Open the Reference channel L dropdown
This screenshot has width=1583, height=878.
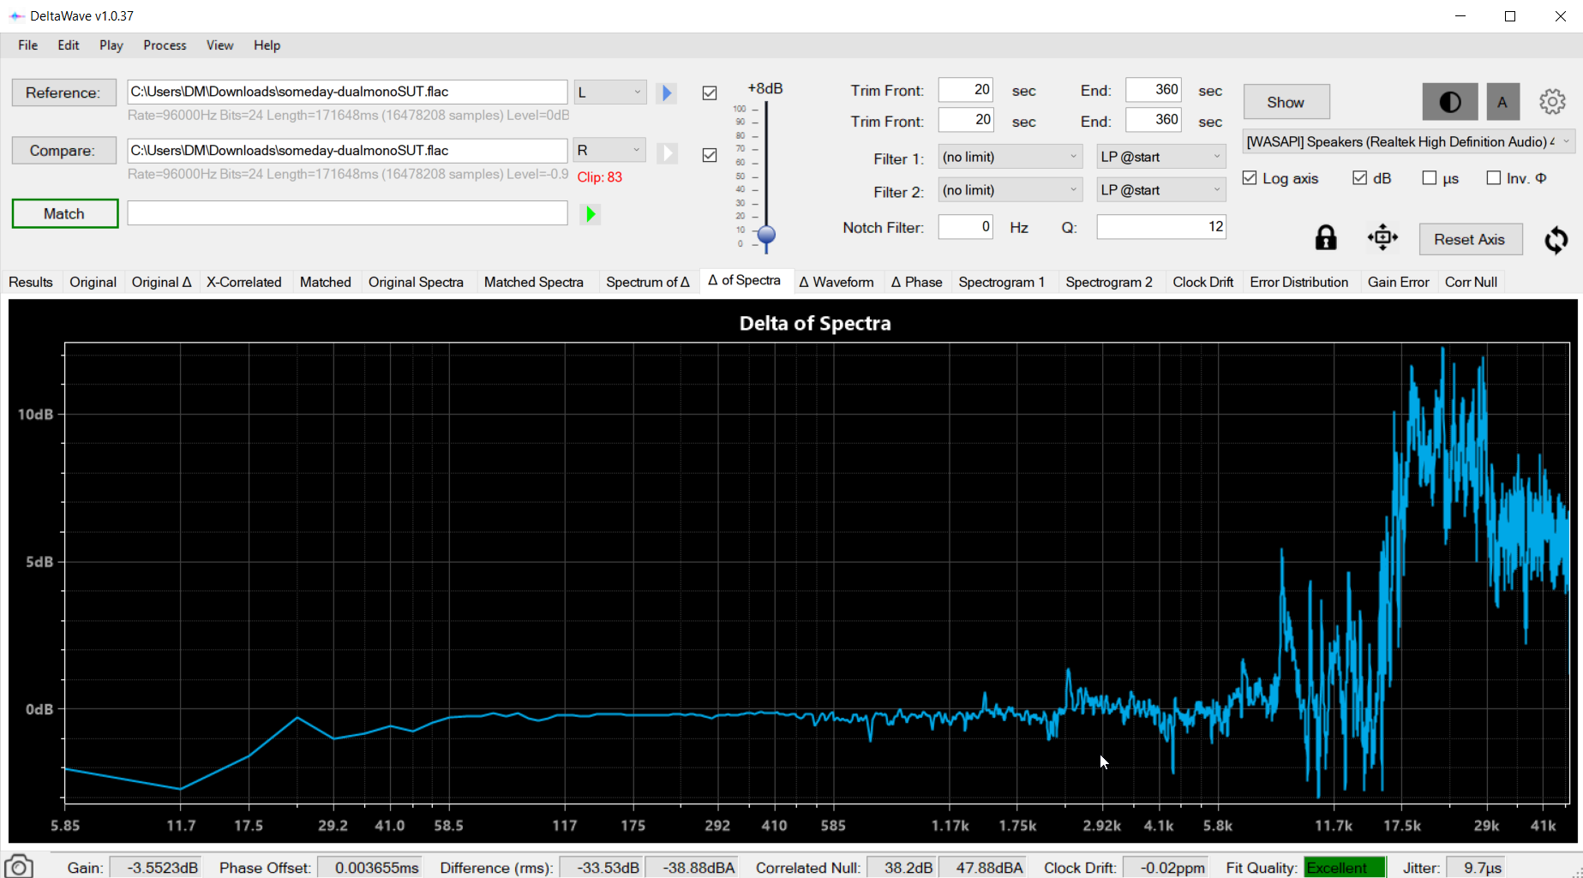610,92
